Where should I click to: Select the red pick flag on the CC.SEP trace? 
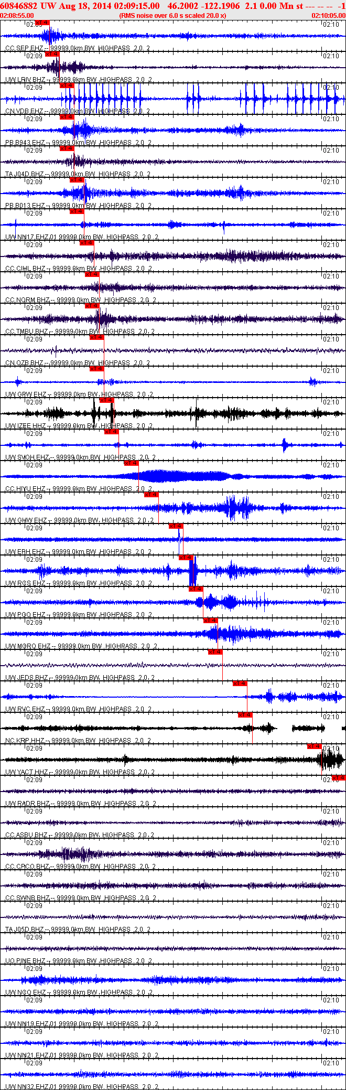[x=43, y=23]
